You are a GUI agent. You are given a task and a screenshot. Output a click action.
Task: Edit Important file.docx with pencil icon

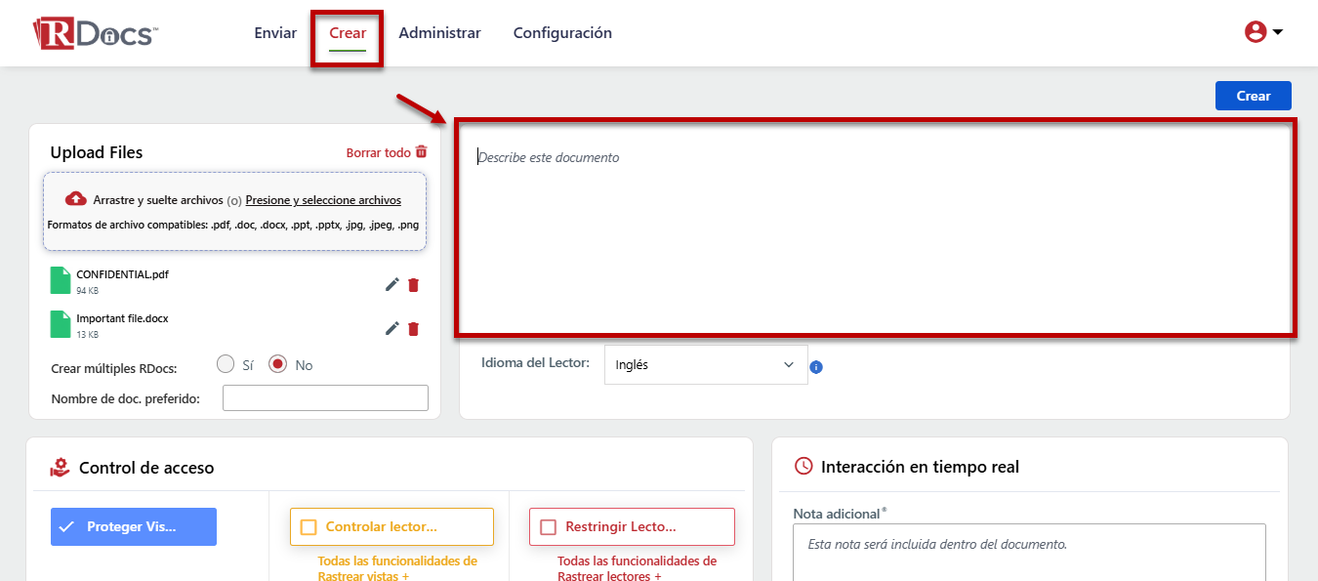[x=392, y=328]
